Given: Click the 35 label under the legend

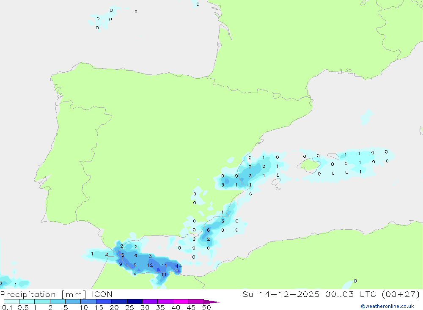Looking at the screenshot, I should click(160, 307).
